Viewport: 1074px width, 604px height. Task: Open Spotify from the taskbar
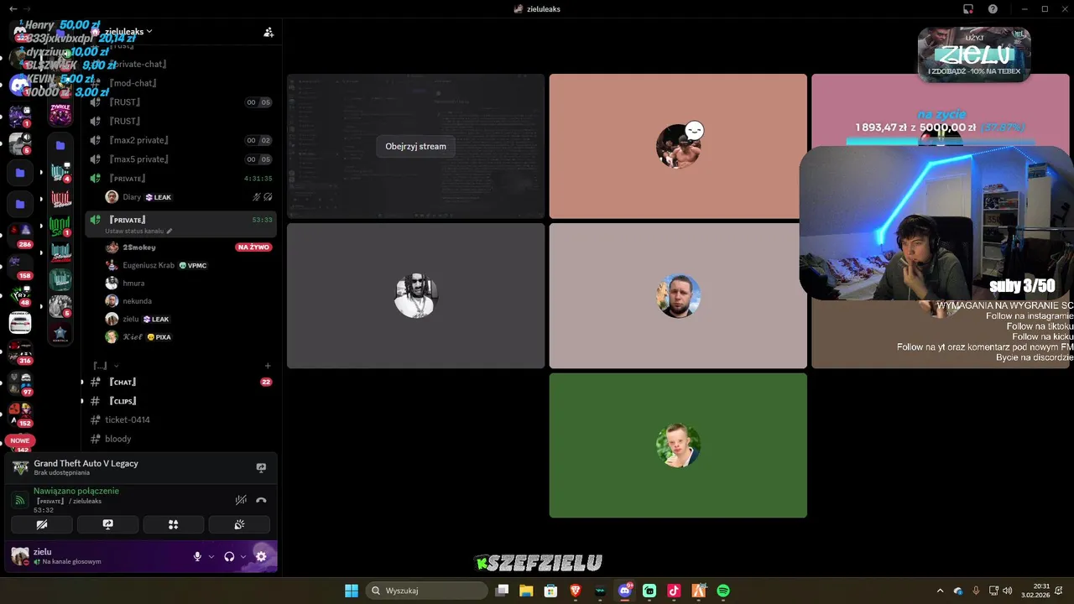[723, 591]
